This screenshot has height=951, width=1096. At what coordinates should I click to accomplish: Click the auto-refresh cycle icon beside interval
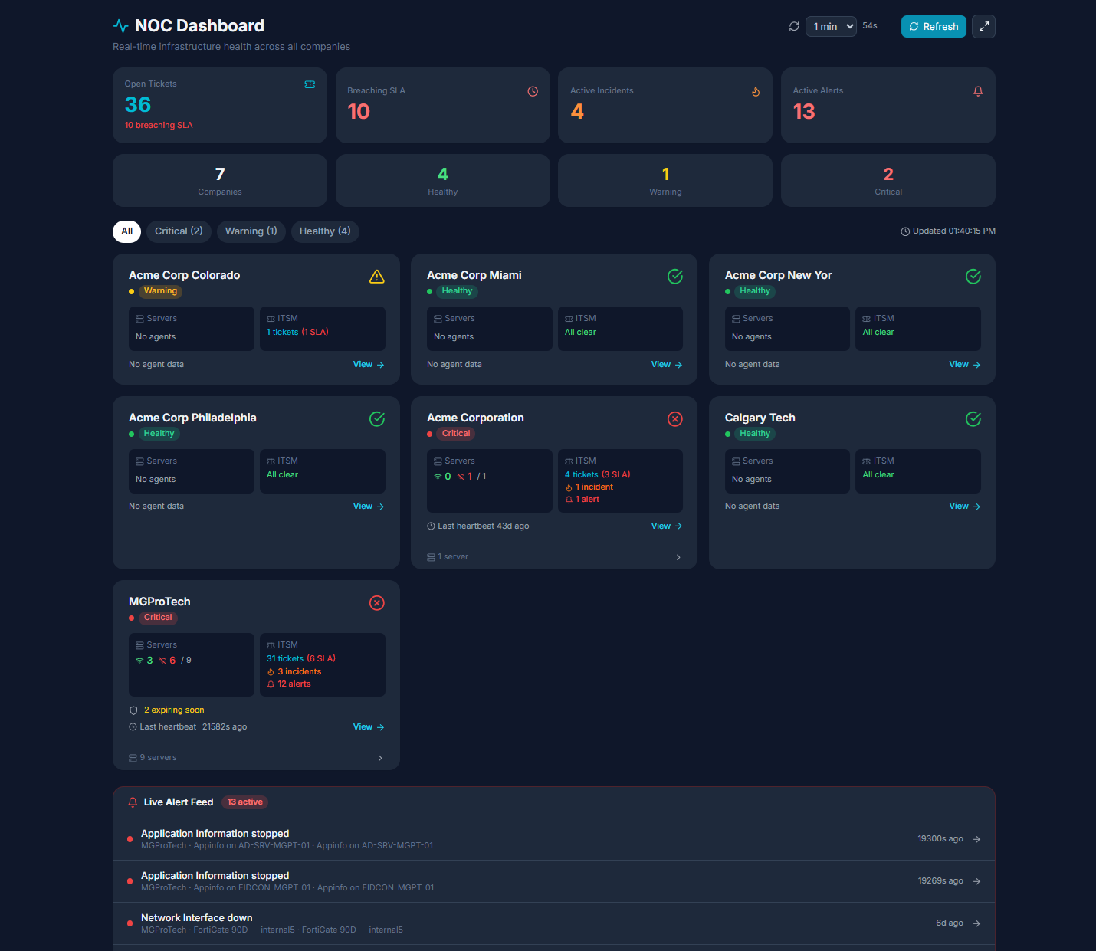tap(794, 26)
